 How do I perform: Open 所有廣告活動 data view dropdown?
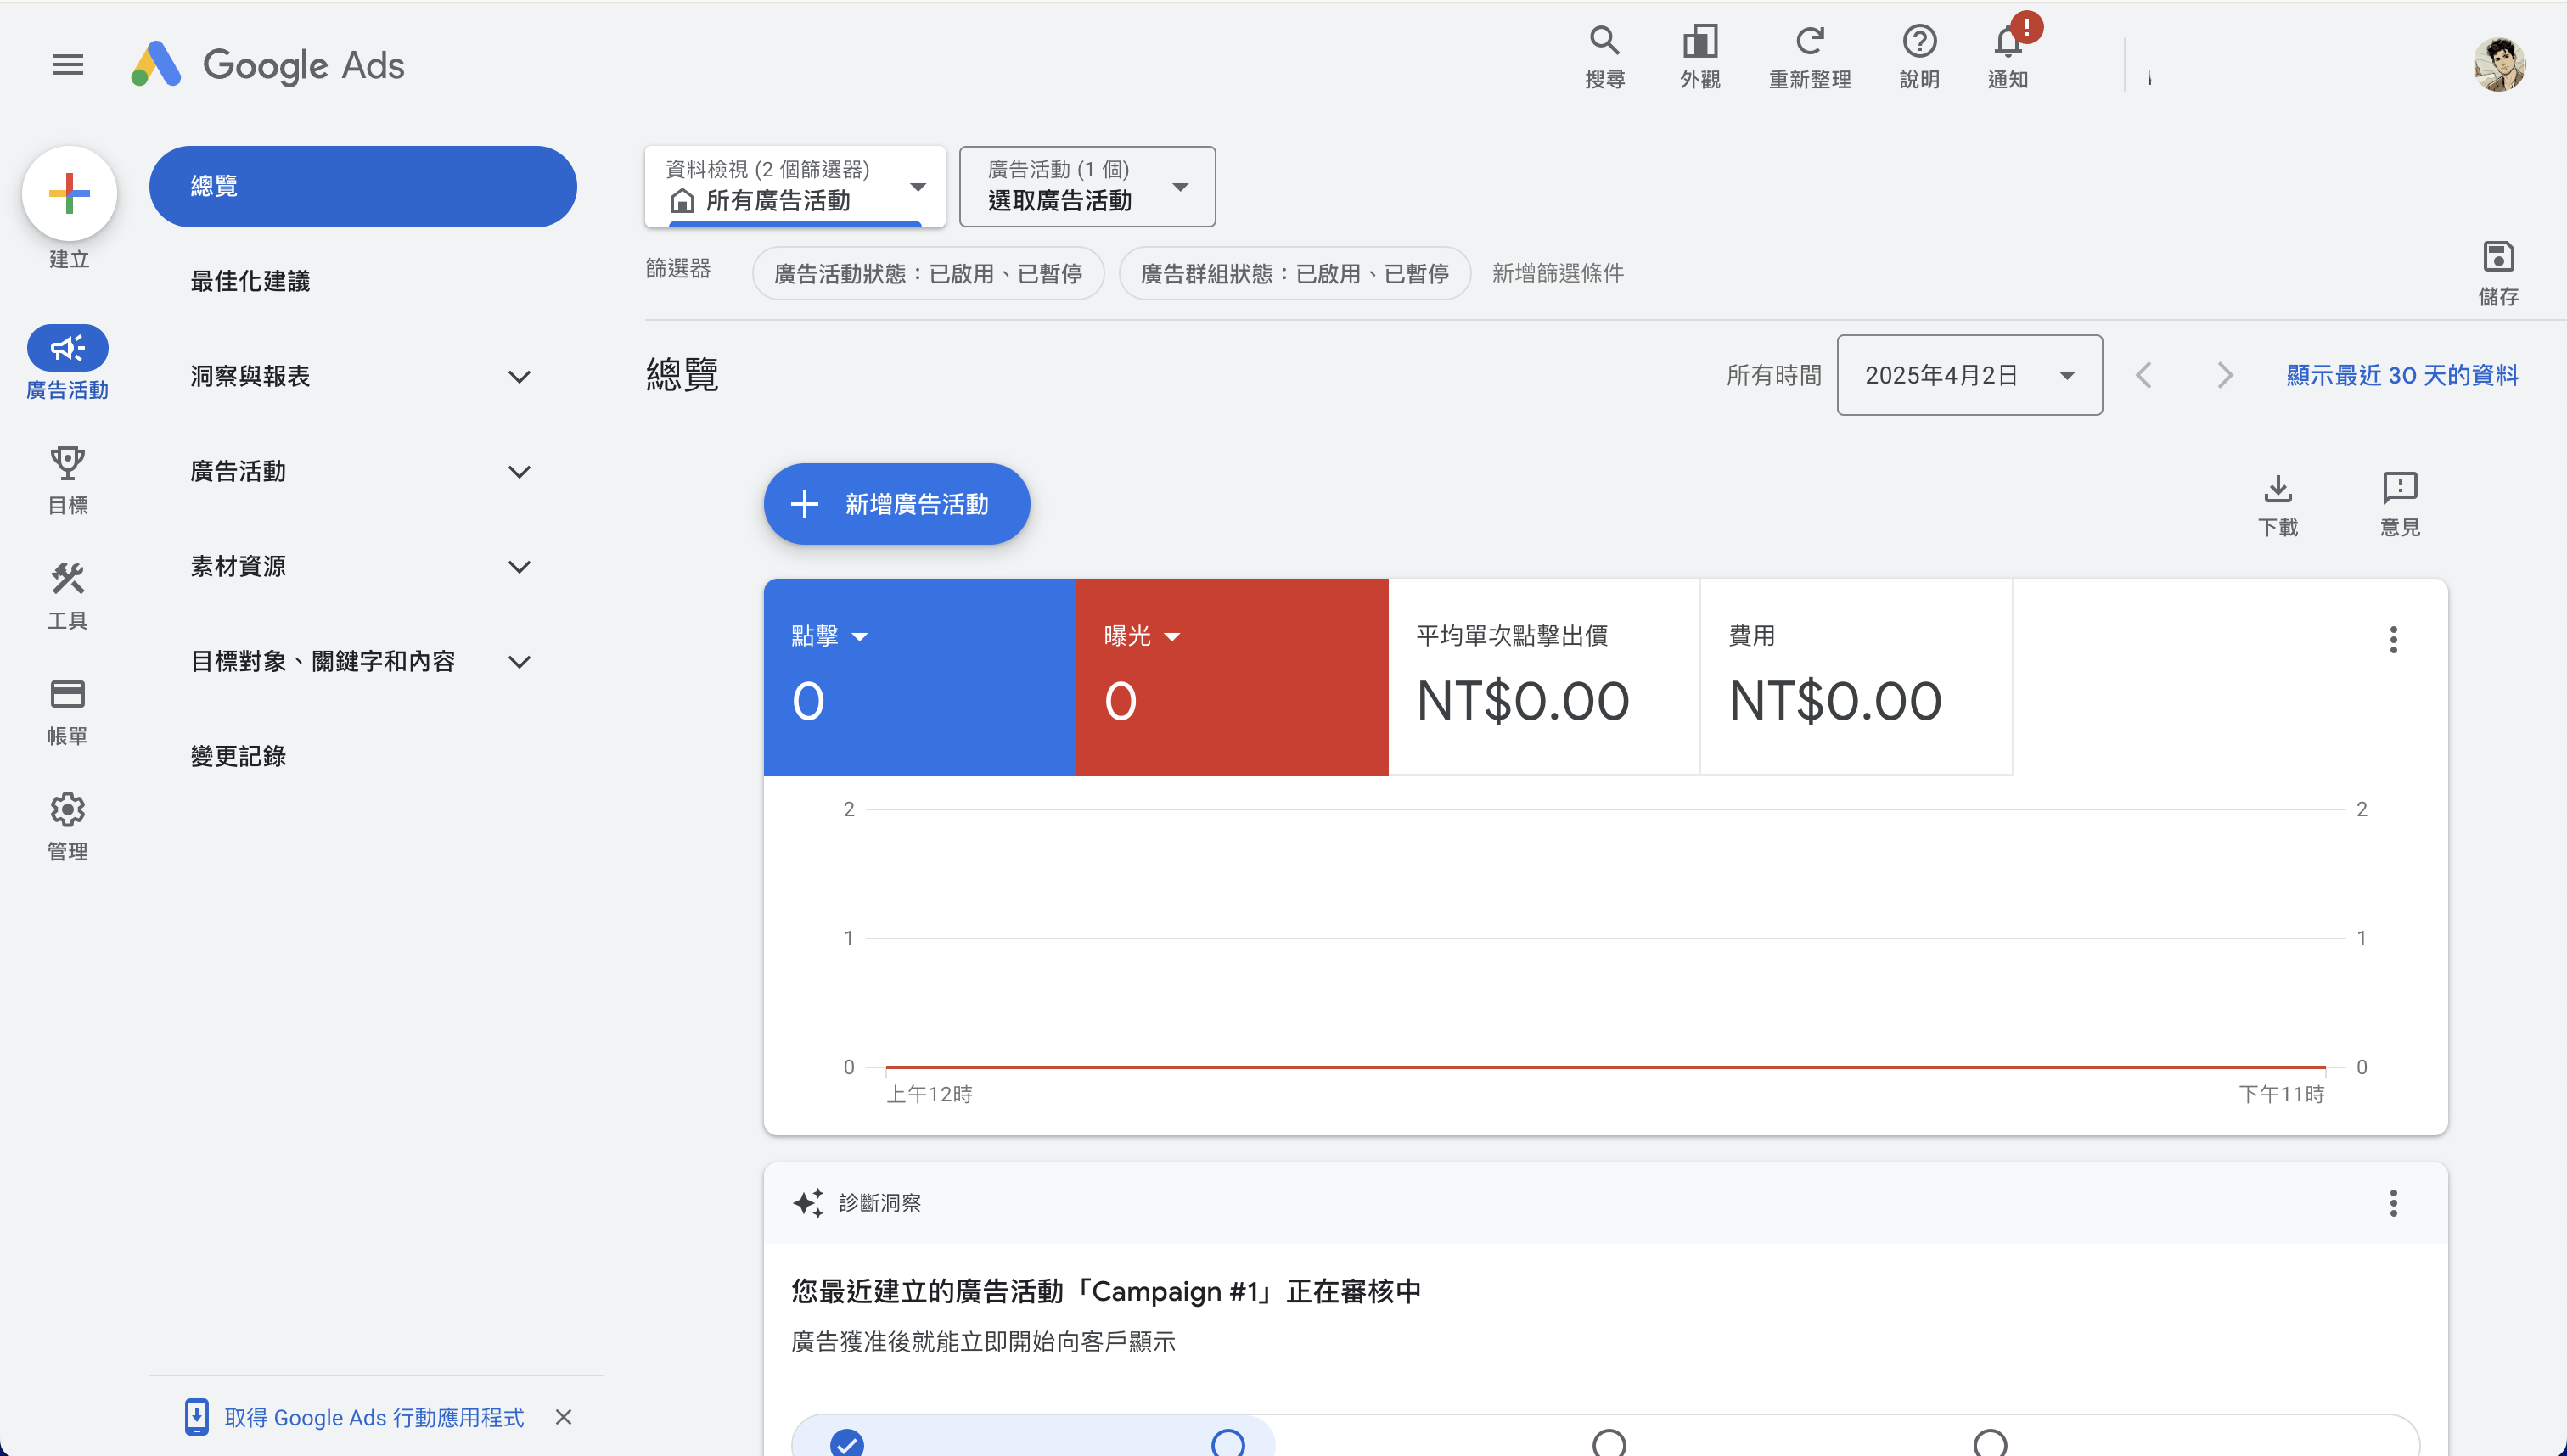tap(795, 187)
